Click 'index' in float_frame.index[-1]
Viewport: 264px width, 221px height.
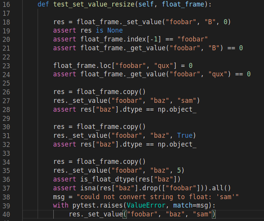click(136, 39)
